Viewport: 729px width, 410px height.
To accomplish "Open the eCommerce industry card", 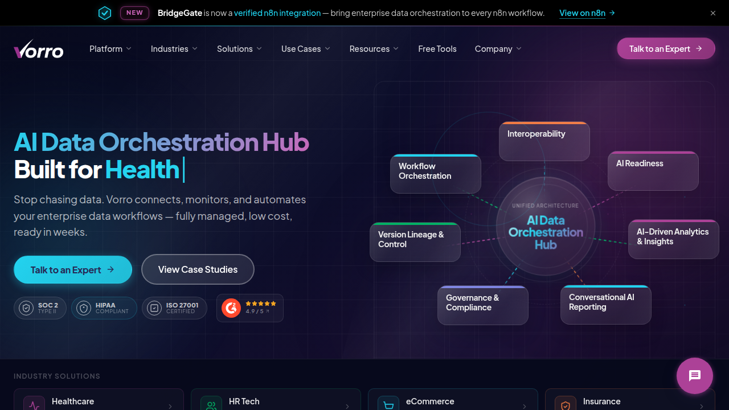I will [x=453, y=399].
